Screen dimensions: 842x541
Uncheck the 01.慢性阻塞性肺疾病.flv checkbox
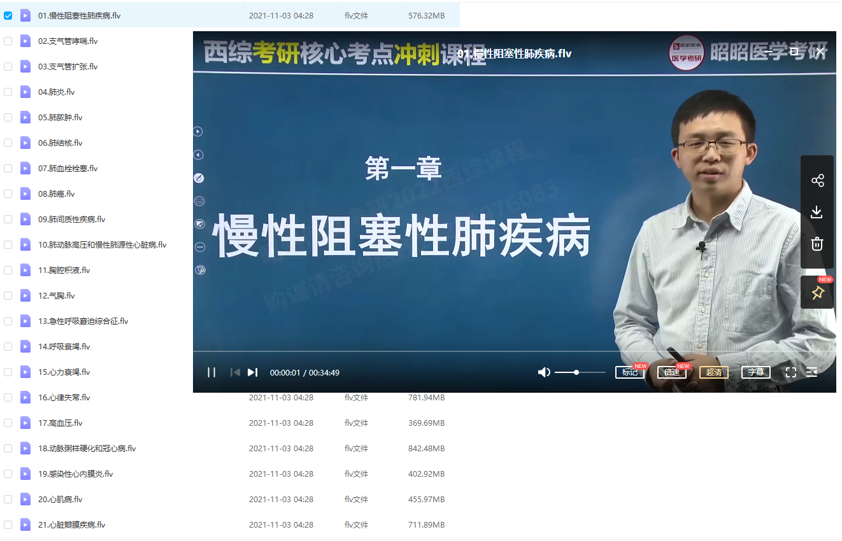pos(8,15)
